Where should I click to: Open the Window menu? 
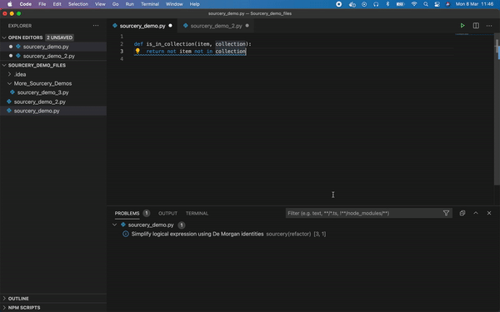tap(174, 4)
